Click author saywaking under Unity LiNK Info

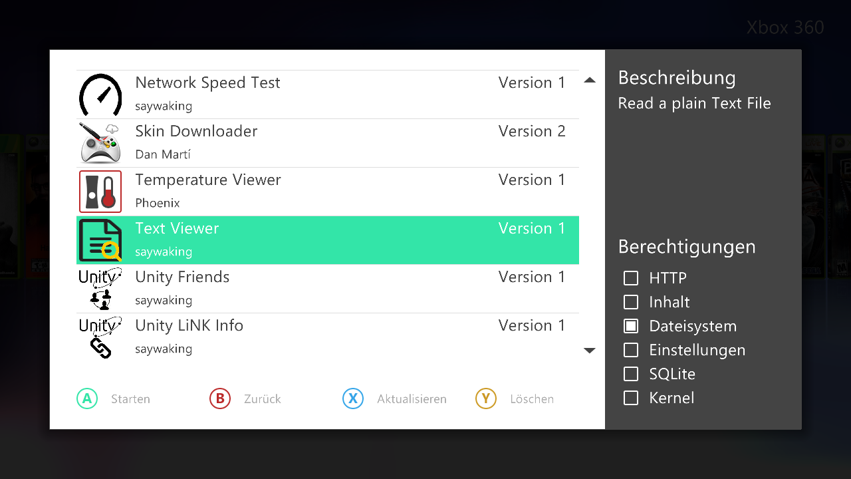164,349
